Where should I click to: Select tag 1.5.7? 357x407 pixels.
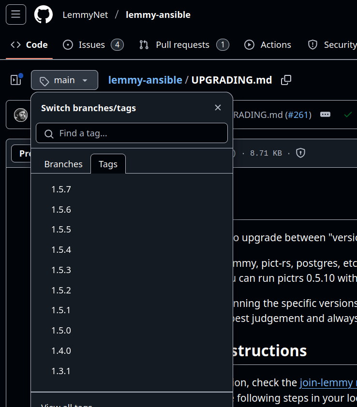[132, 189]
